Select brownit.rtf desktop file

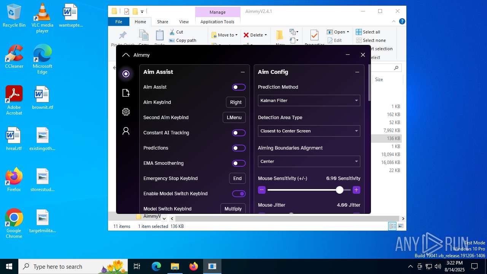click(42, 98)
